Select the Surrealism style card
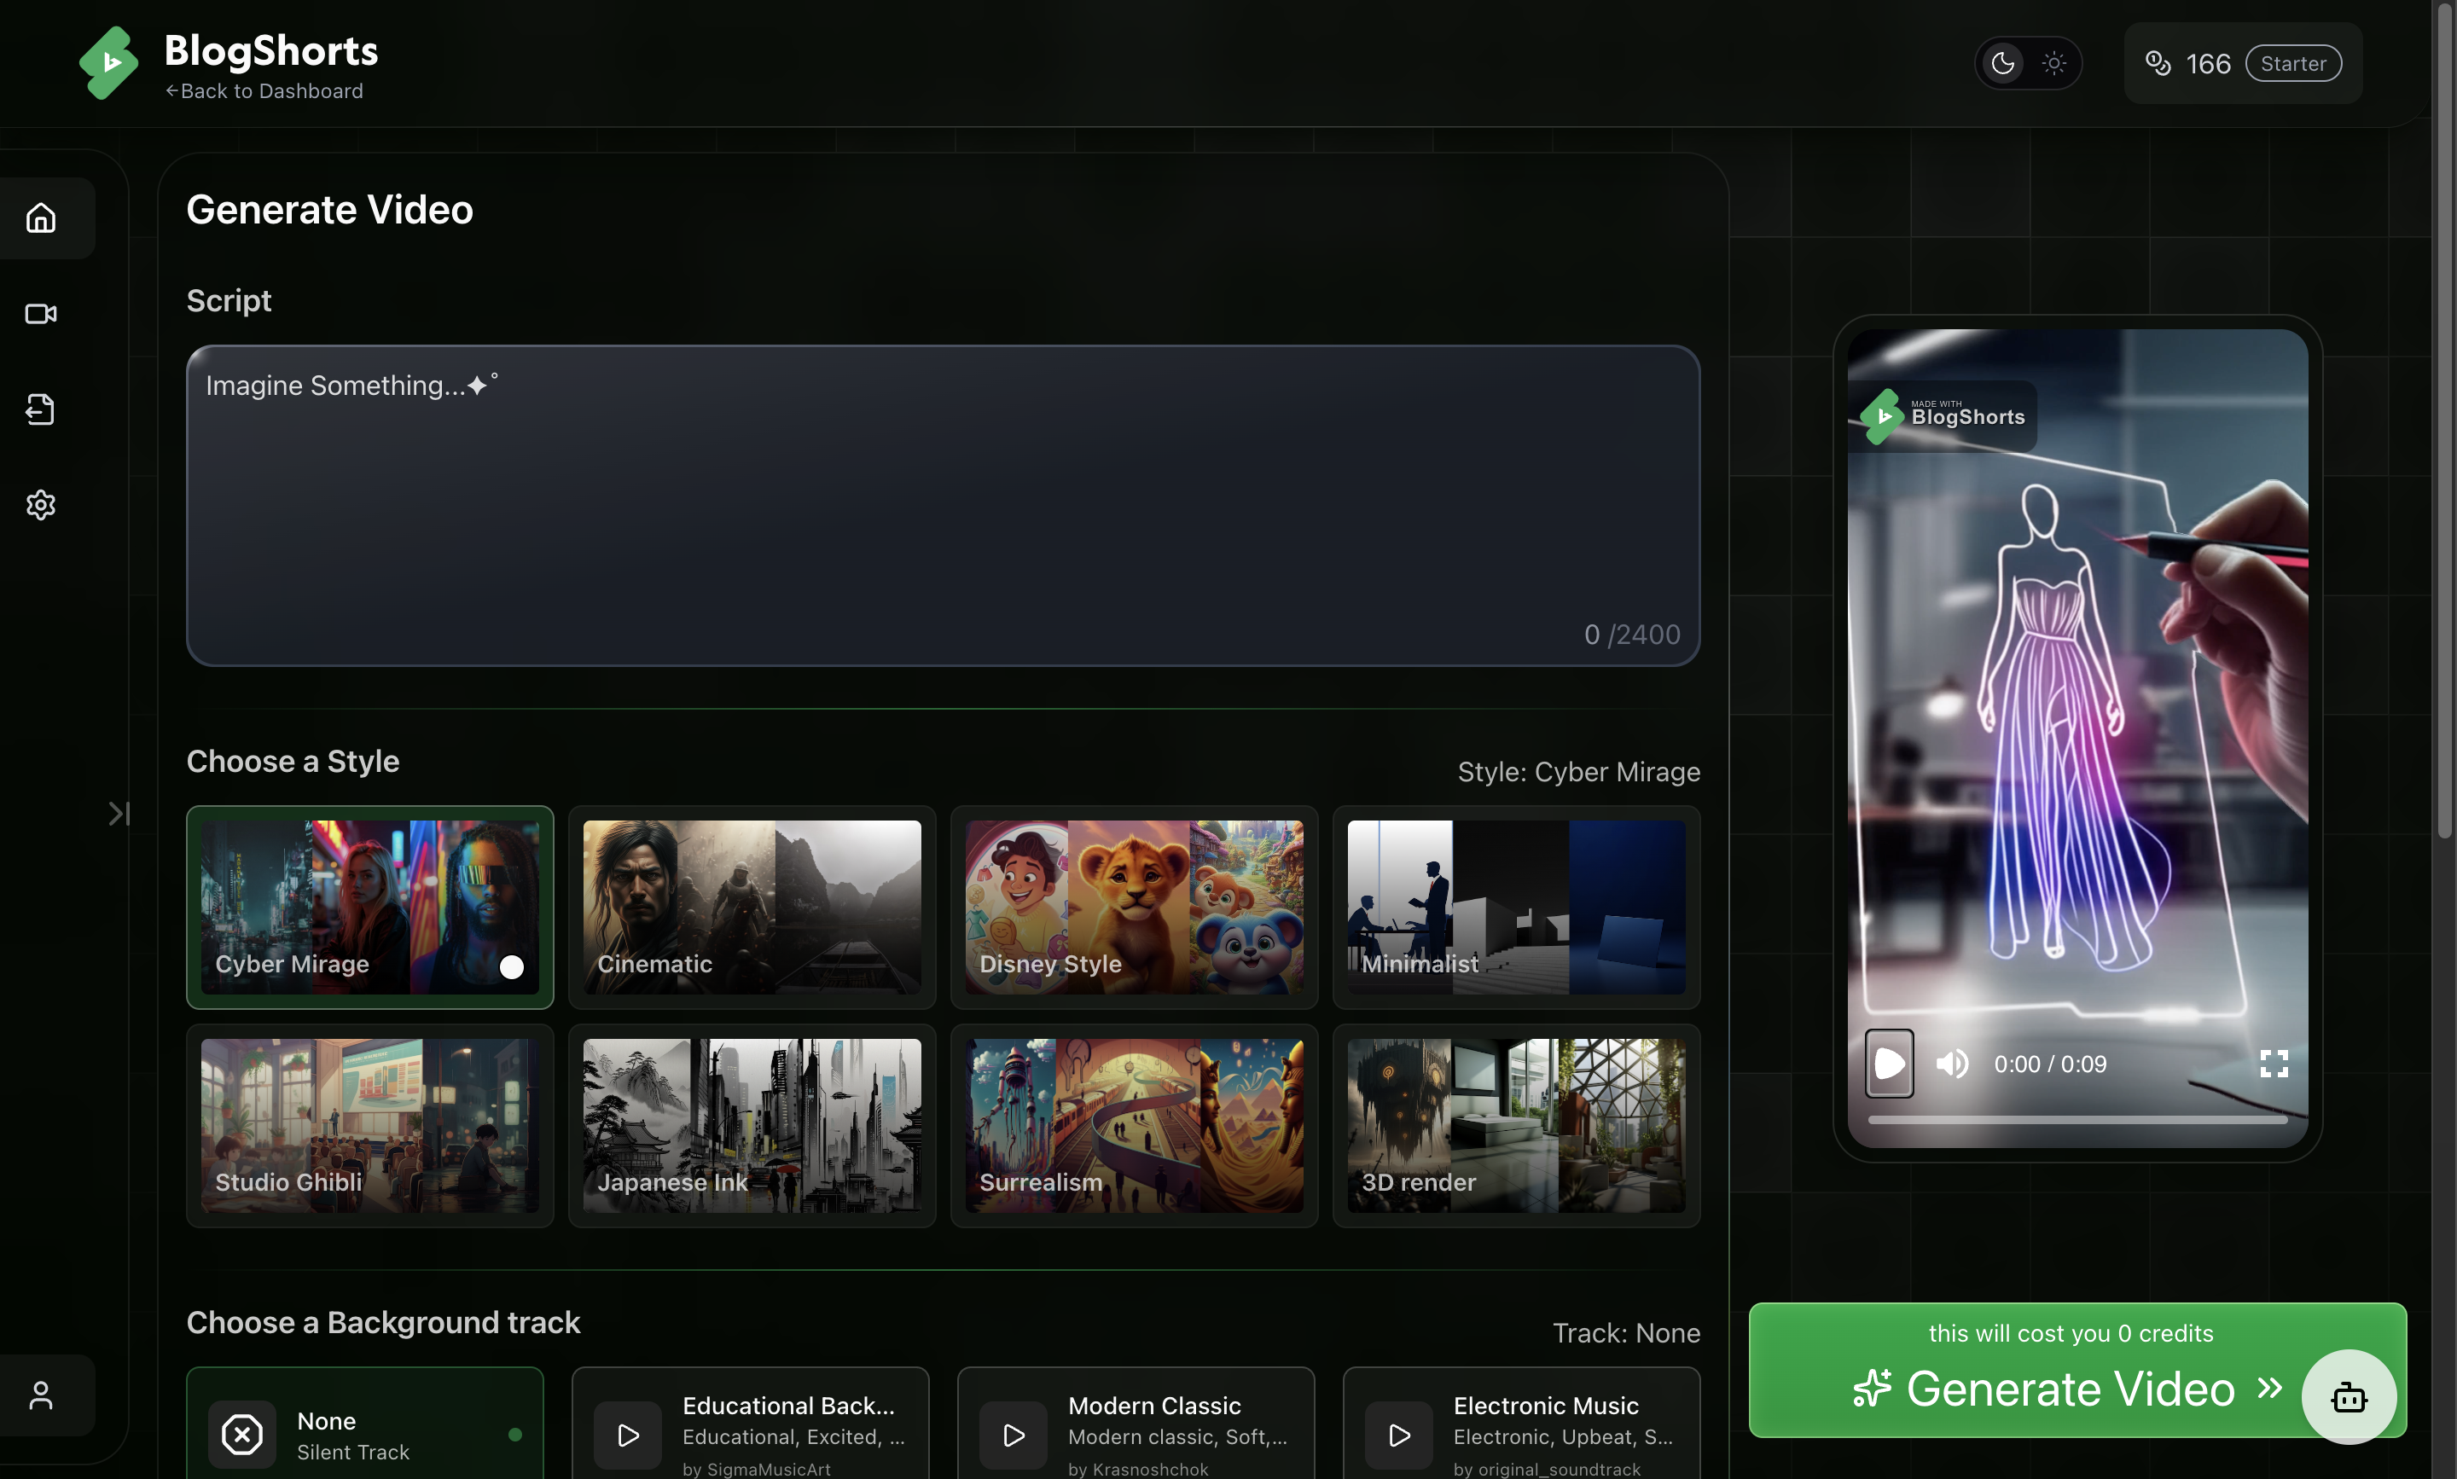 tap(1135, 1126)
